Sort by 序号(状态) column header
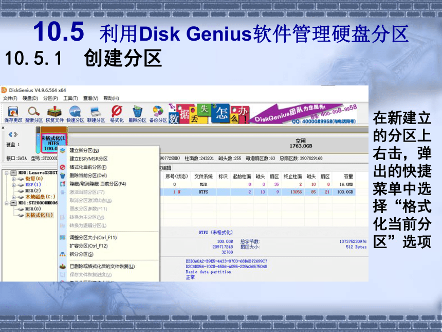 tap(176, 177)
